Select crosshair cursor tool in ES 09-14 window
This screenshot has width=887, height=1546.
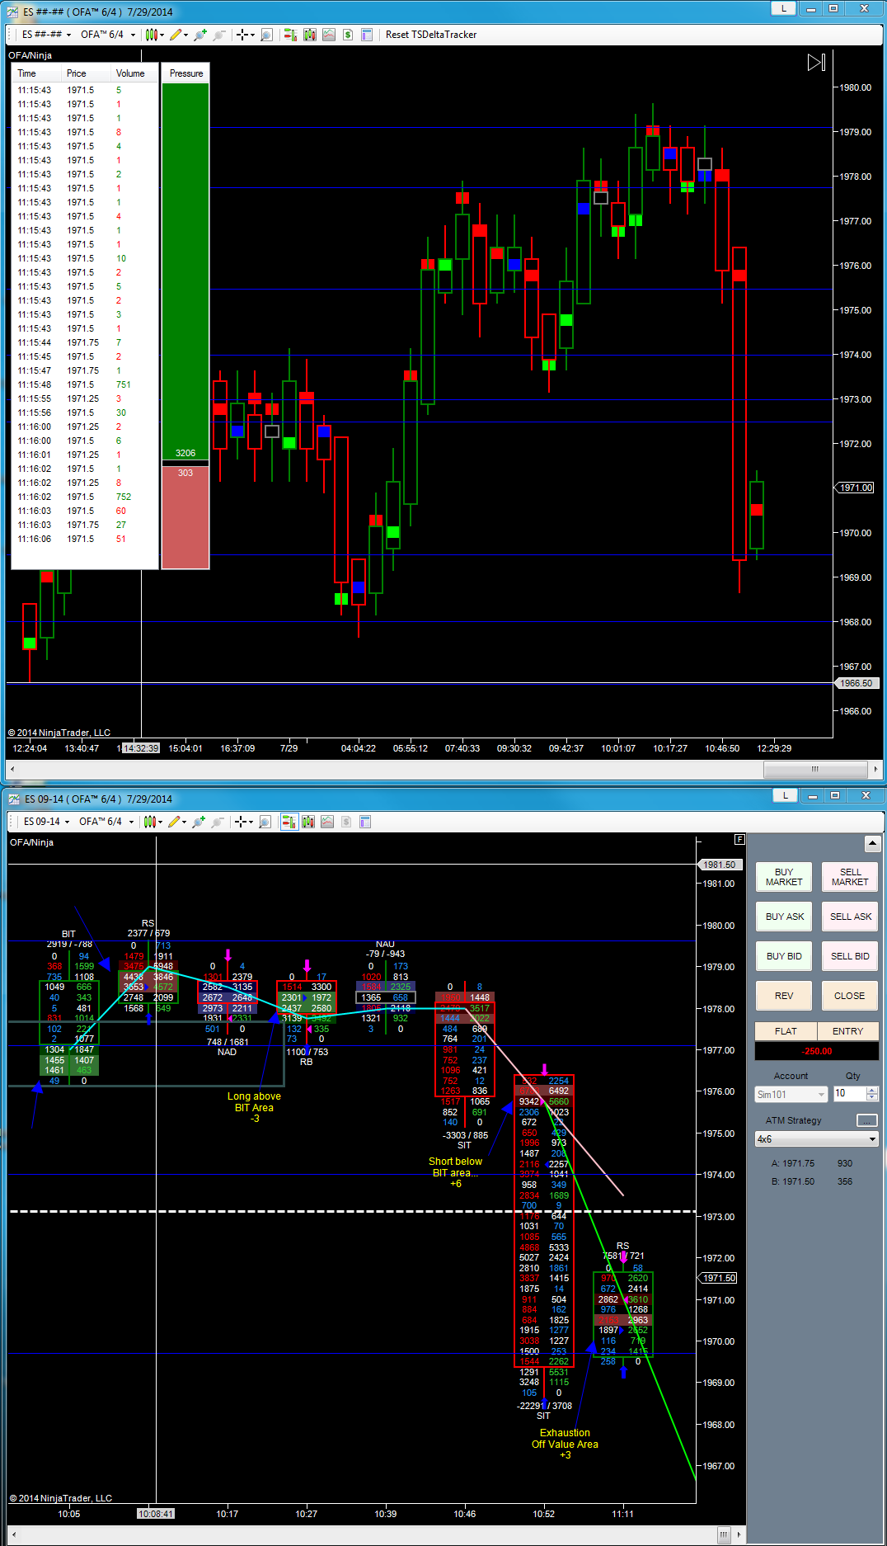240,822
